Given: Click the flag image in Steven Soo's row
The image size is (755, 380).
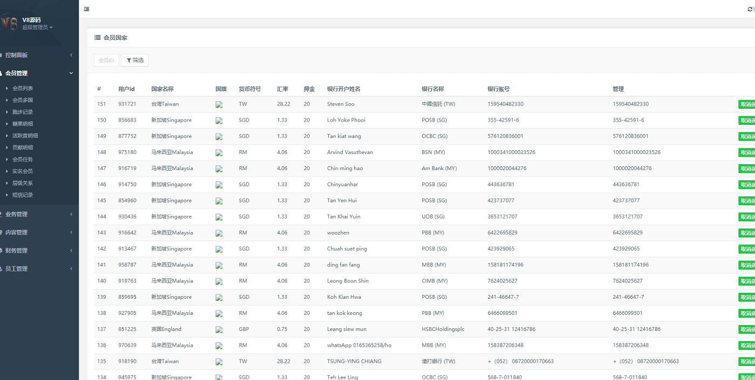Looking at the screenshot, I should tap(219, 105).
